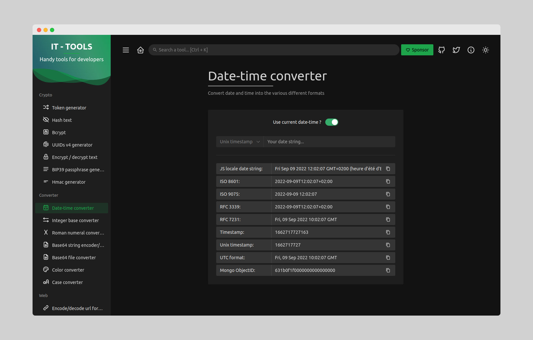Viewport: 533px width, 340px height.
Task: Click the Search a tool field
Action: [274, 50]
